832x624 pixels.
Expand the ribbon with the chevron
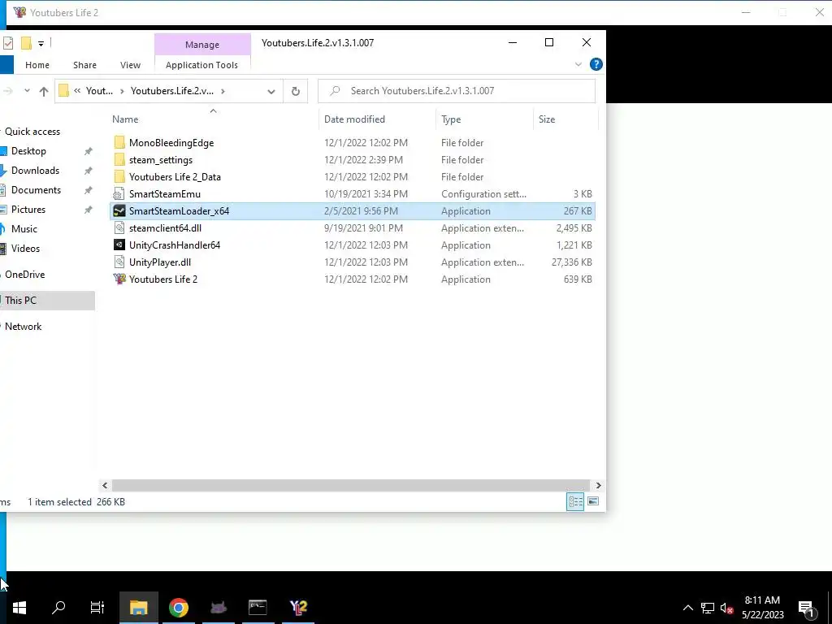(578, 65)
